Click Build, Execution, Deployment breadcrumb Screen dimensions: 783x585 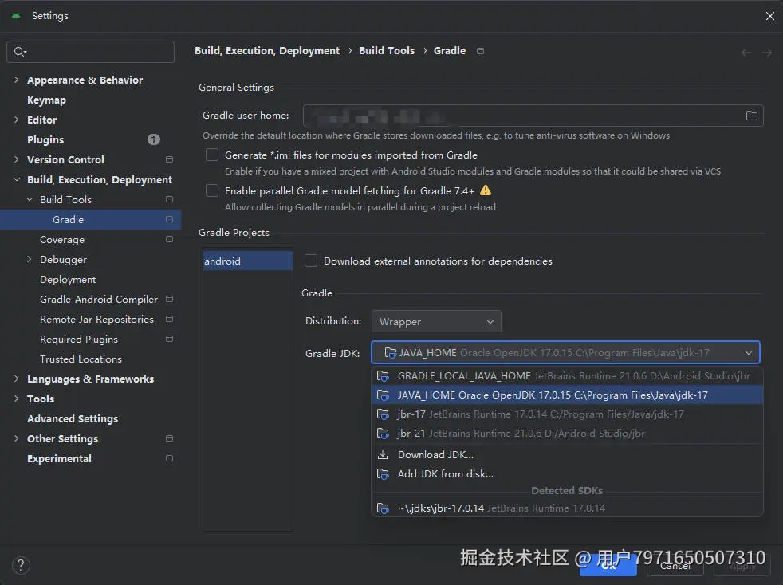267,50
